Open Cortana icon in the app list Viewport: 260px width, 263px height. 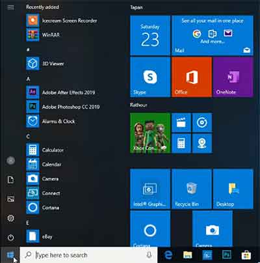(32, 207)
